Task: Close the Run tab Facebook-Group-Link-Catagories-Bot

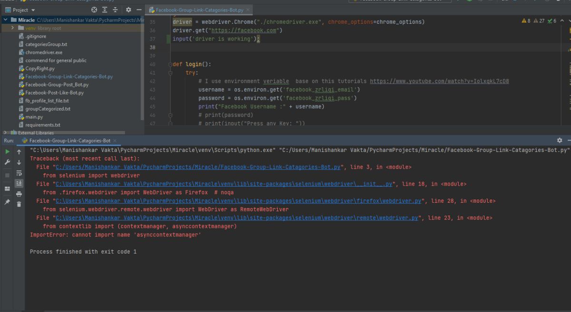Action: (x=115, y=141)
